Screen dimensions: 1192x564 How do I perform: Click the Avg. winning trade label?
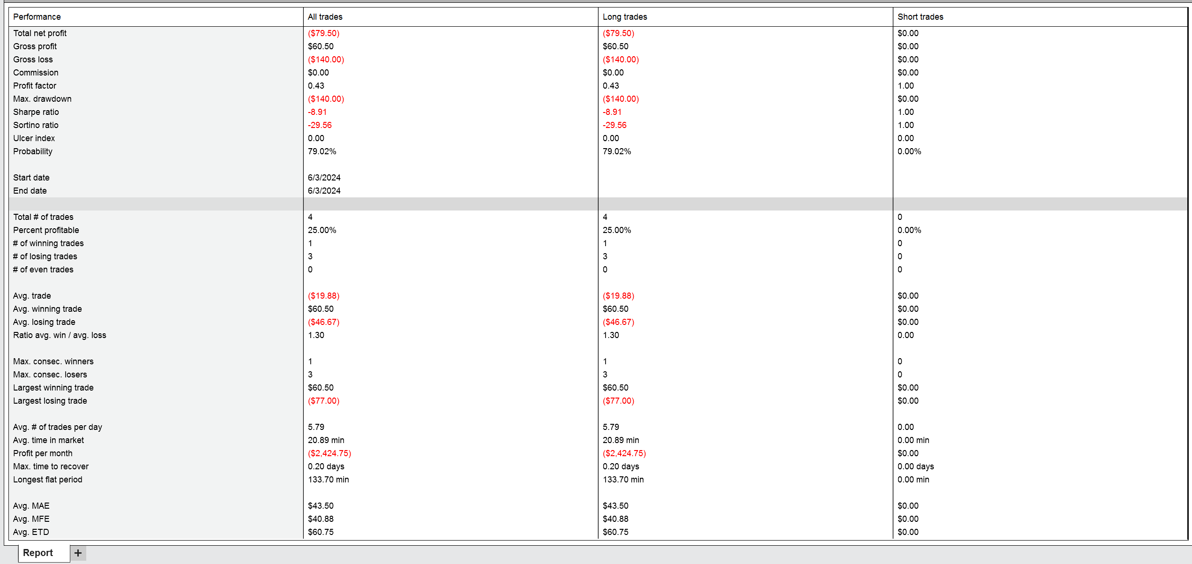pyautogui.click(x=47, y=309)
